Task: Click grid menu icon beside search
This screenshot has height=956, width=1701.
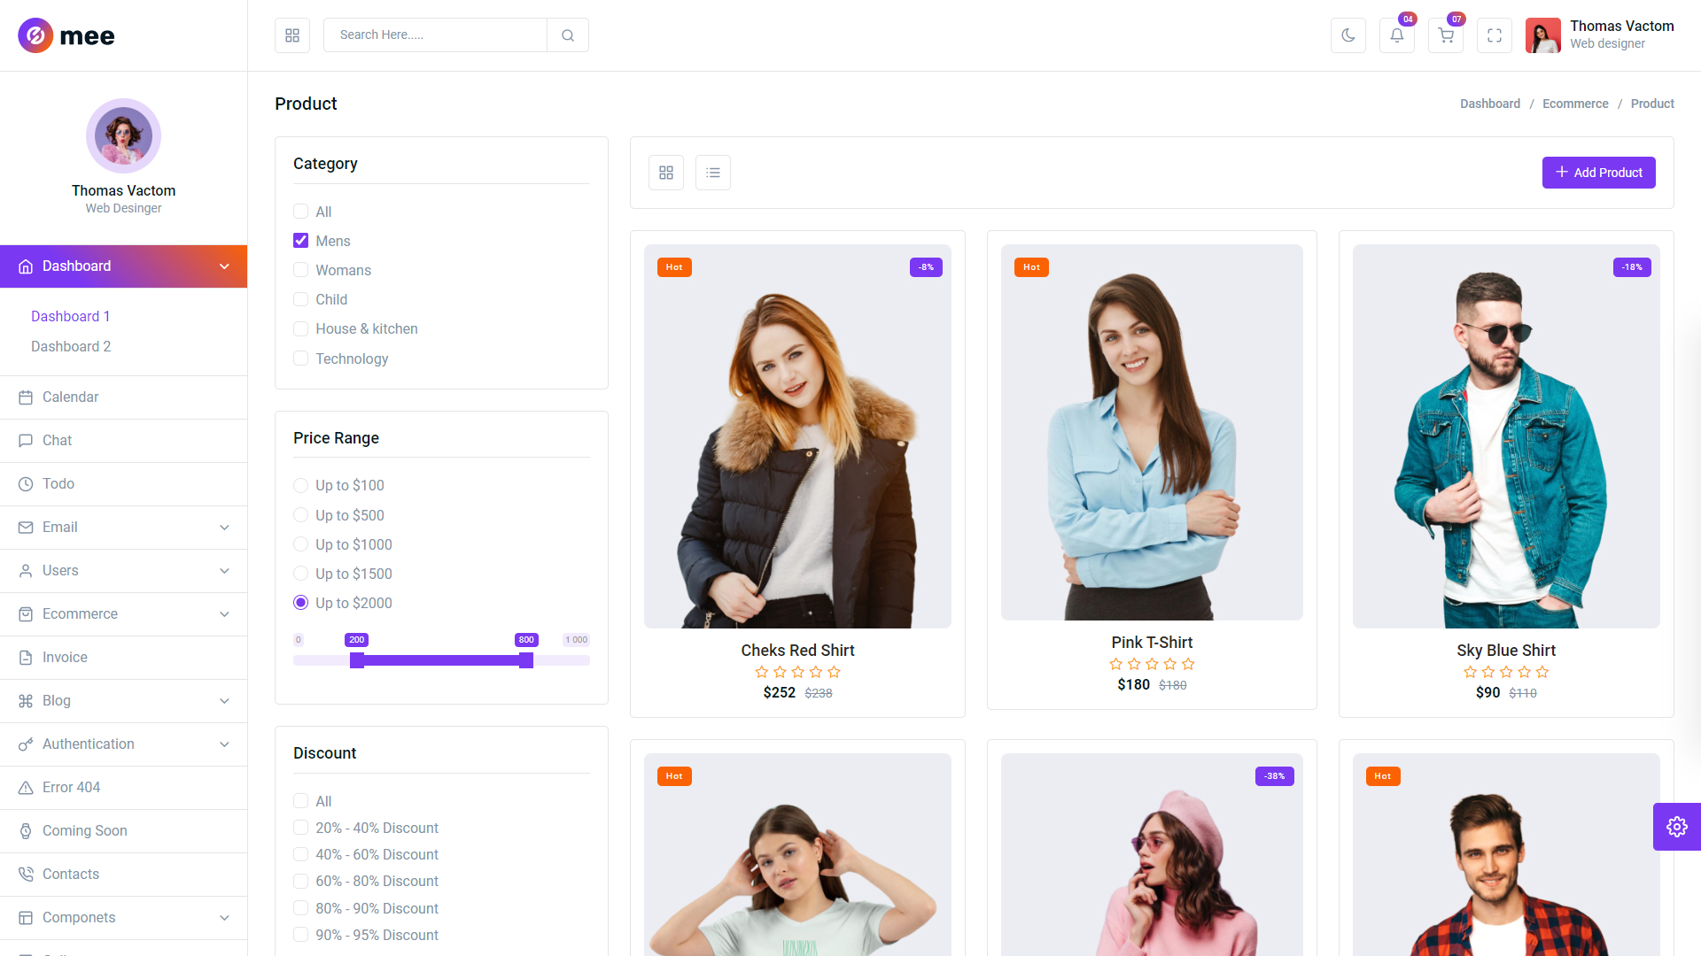Action: click(292, 35)
